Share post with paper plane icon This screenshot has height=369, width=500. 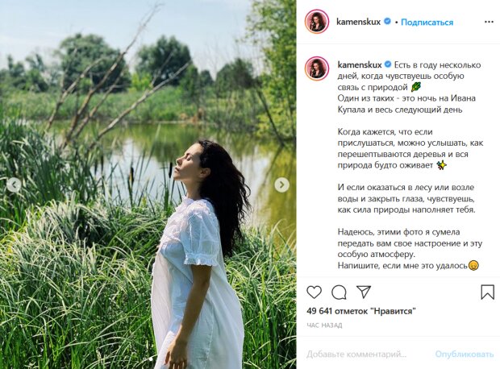point(363,292)
